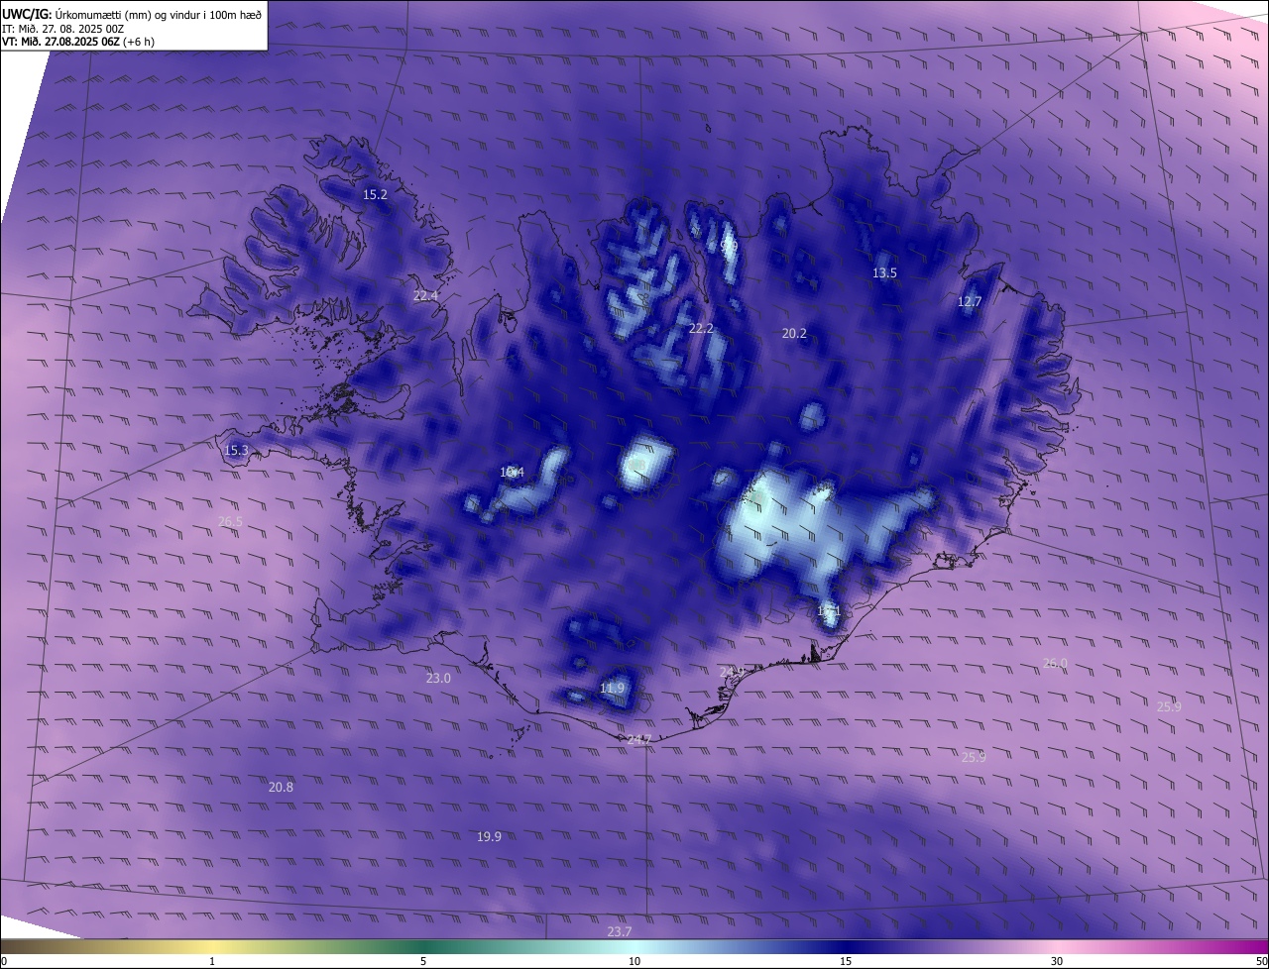Click the 12.7 value in east Iceland
Viewport: 1269px width, 969px height.
pyautogui.click(x=969, y=302)
